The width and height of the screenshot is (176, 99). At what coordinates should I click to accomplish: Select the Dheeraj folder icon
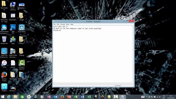21,52
